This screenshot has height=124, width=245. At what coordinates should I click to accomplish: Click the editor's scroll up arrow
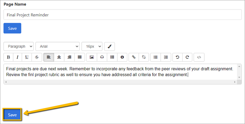pyautogui.click(x=239, y=66)
